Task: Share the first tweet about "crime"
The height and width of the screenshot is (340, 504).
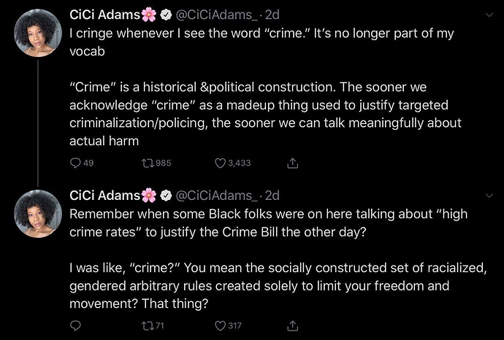Action: click(292, 163)
